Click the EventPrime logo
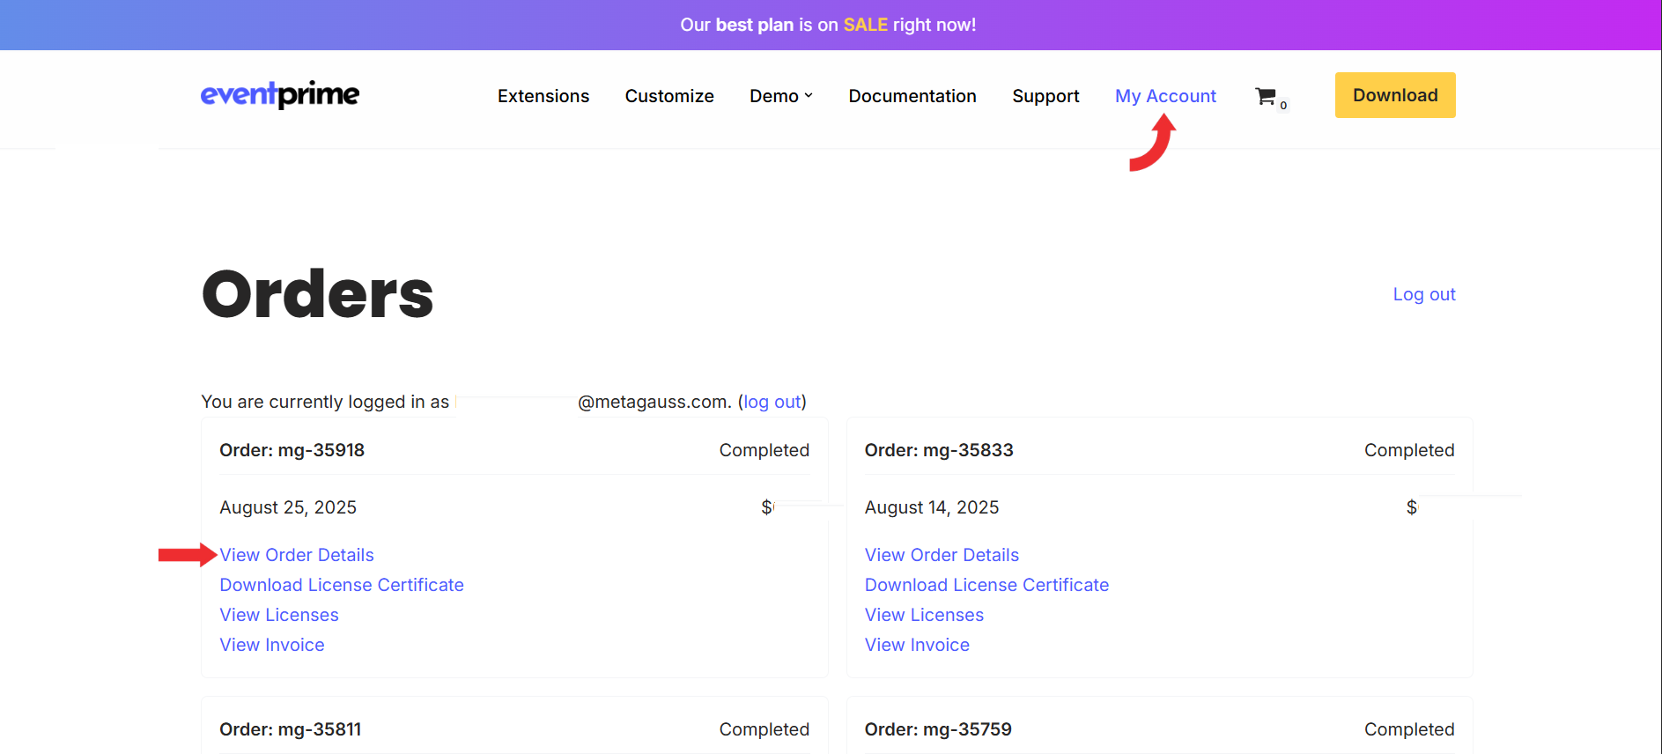The width and height of the screenshot is (1662, 754). (x=280, y=94)
